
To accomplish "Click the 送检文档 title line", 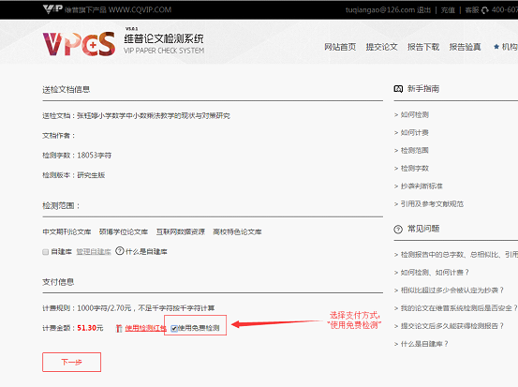I will (x=136, y=115).
